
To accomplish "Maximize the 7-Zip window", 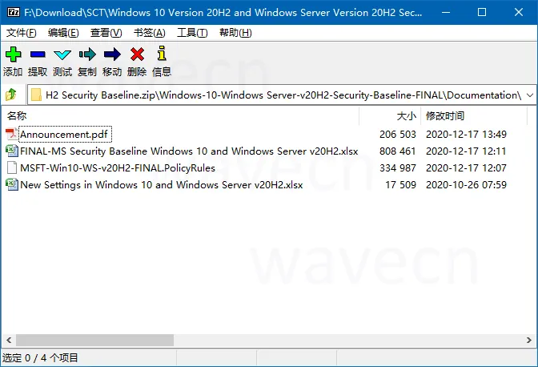I will [x=482, y=12].
